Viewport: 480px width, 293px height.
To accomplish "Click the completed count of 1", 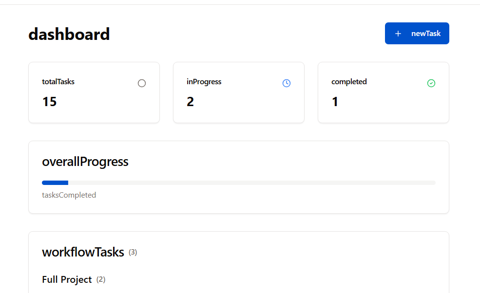I will (x=335, y=102).
